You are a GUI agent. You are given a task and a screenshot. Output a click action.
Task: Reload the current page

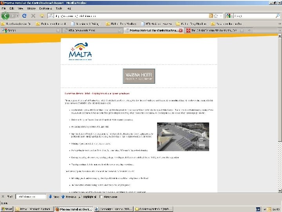[x=24, y=16]
